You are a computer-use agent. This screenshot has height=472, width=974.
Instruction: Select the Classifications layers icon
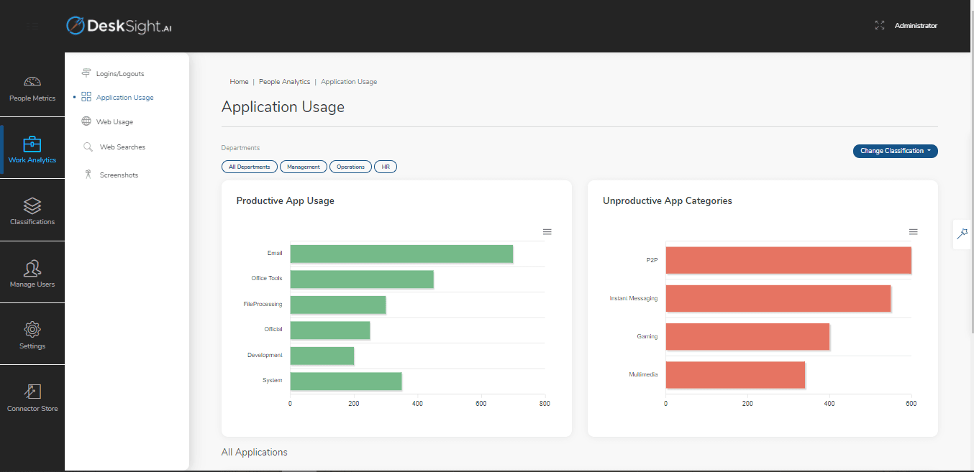click(32, 206)
